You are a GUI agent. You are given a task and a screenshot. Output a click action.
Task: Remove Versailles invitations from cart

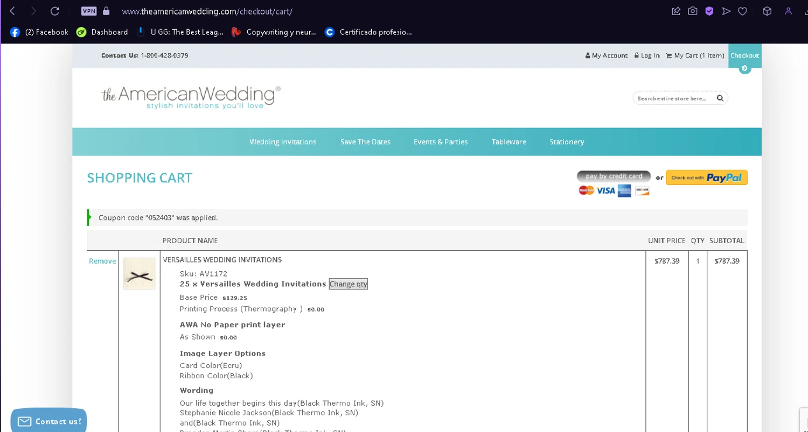(102, 261)
